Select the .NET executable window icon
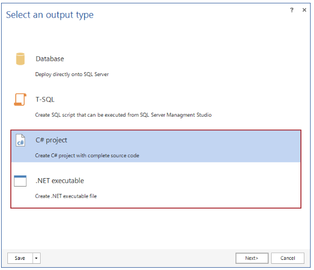Viewport: 314px width, 270px height. 20,181
